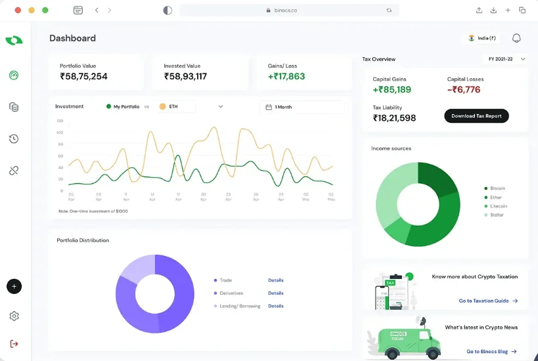The height and width of the screenshot is (361, 538).
Task: Open the India (₹) currency selector
Action: tap(482, 39)
